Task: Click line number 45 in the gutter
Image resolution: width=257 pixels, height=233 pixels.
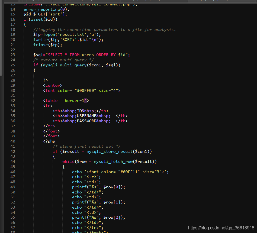Action: point(13,167)
